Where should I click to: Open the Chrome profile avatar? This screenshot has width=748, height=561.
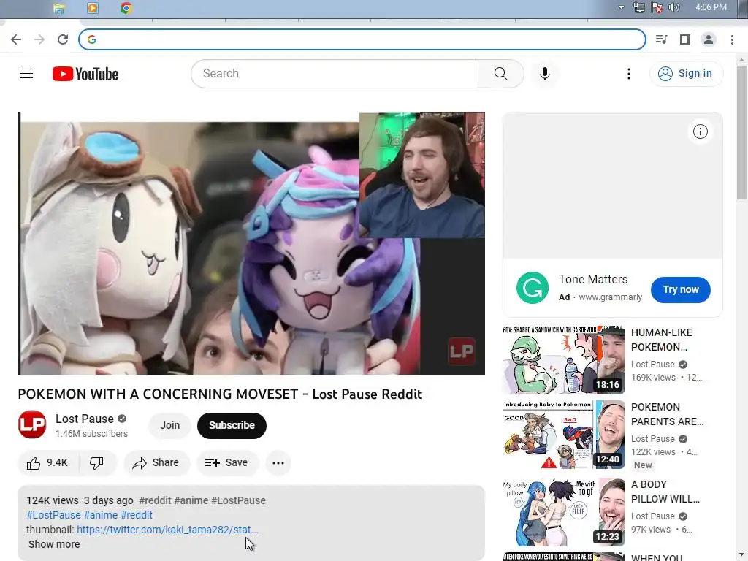709,39
